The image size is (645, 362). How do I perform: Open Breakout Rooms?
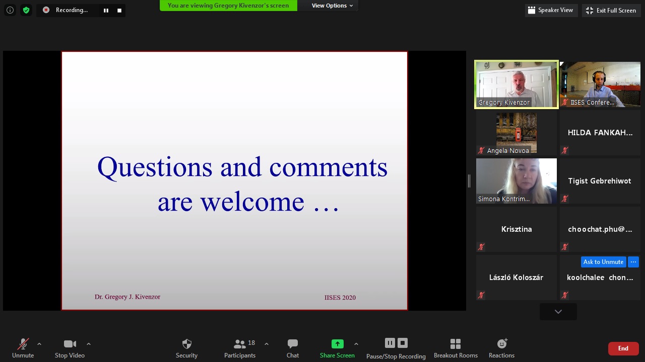[x=456, y=348]
